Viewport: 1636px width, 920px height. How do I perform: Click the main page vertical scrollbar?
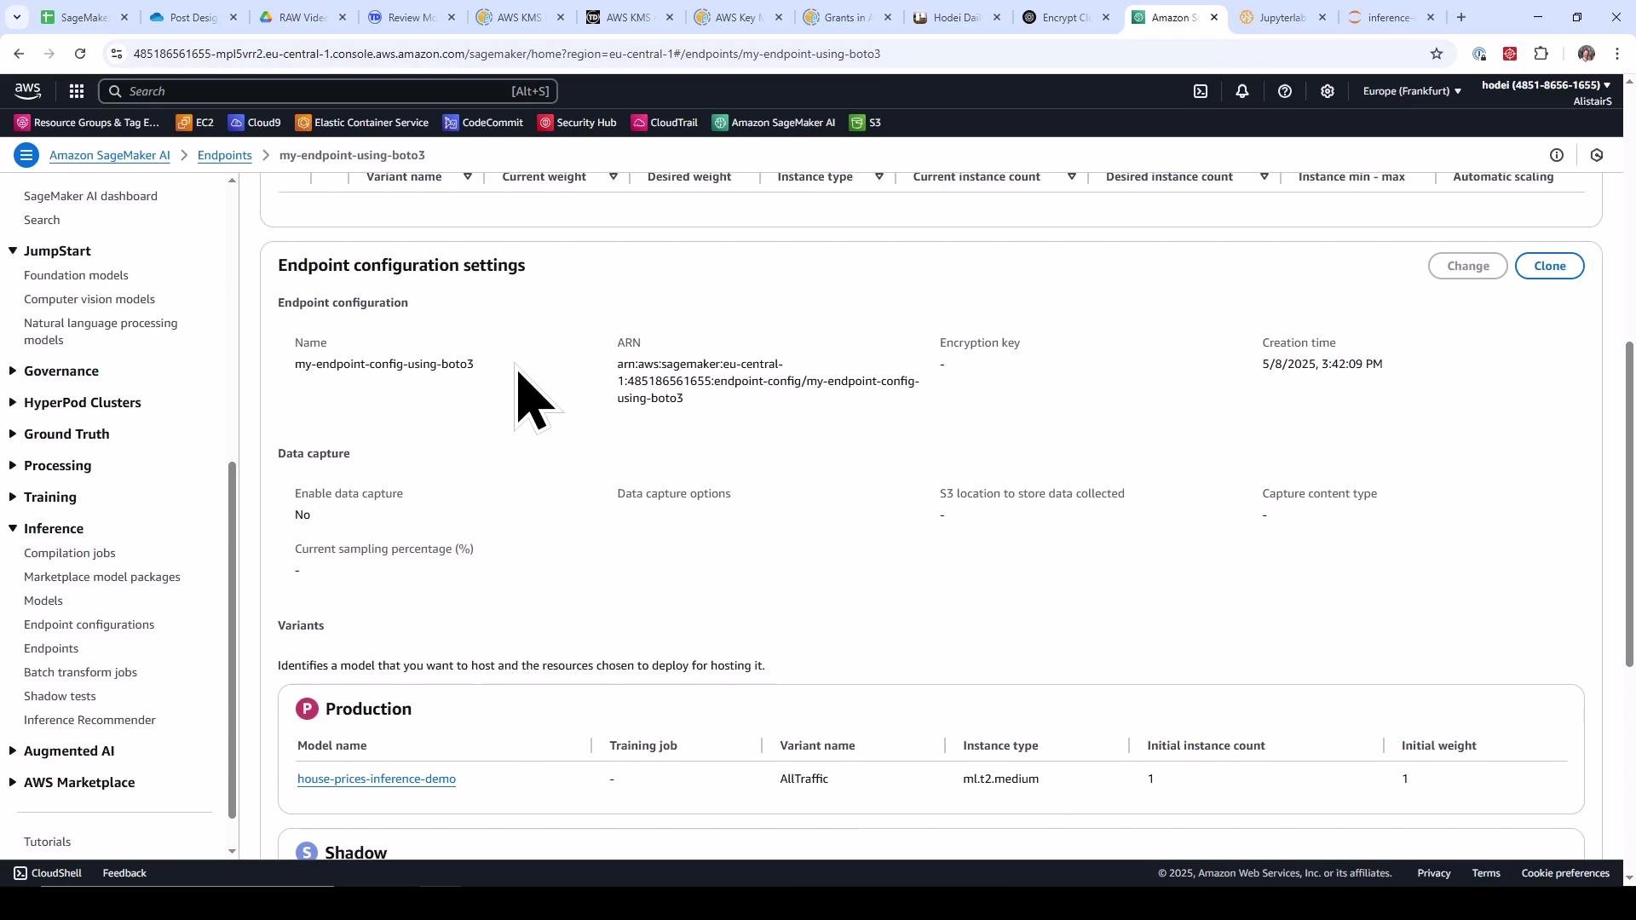(x=1629, y=503)
